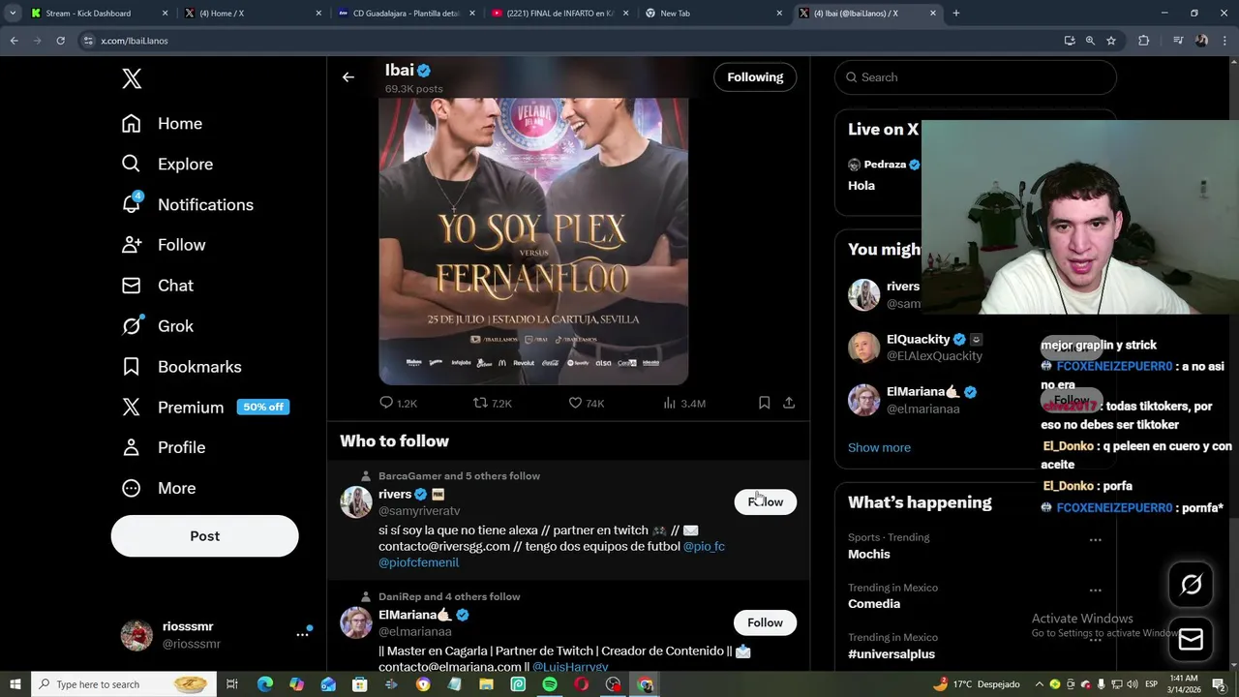
Task: Open #universalplus trending topic
Action: click(x=891, y=654)
